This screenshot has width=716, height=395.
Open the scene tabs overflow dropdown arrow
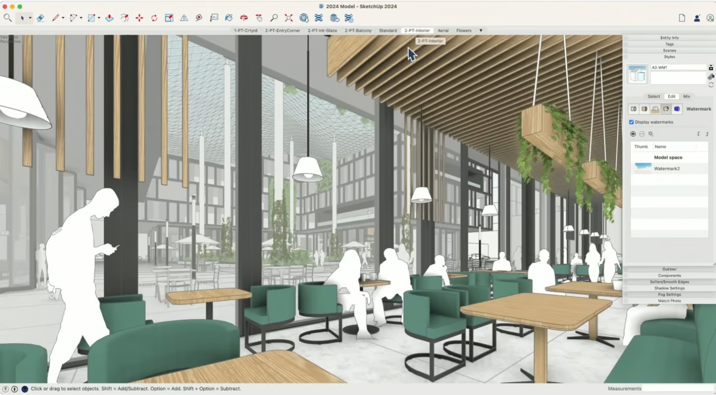point(481,30)
